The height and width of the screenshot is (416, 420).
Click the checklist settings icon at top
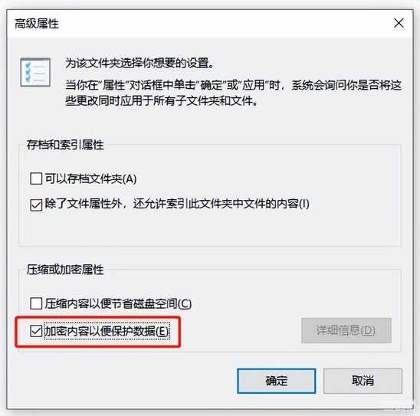35,72
